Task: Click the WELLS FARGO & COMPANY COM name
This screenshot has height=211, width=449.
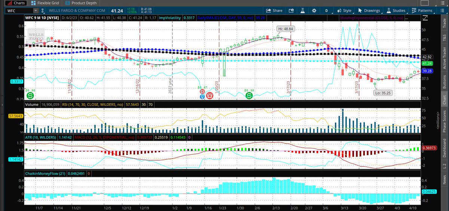Action: (x=78, y=11)
